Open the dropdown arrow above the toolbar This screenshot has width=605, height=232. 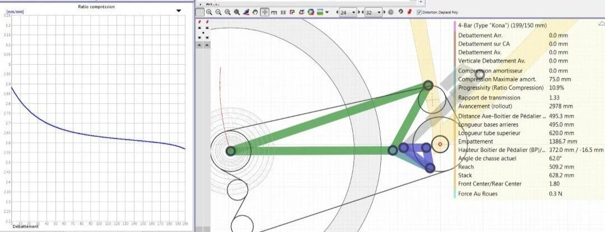point(421,2)
